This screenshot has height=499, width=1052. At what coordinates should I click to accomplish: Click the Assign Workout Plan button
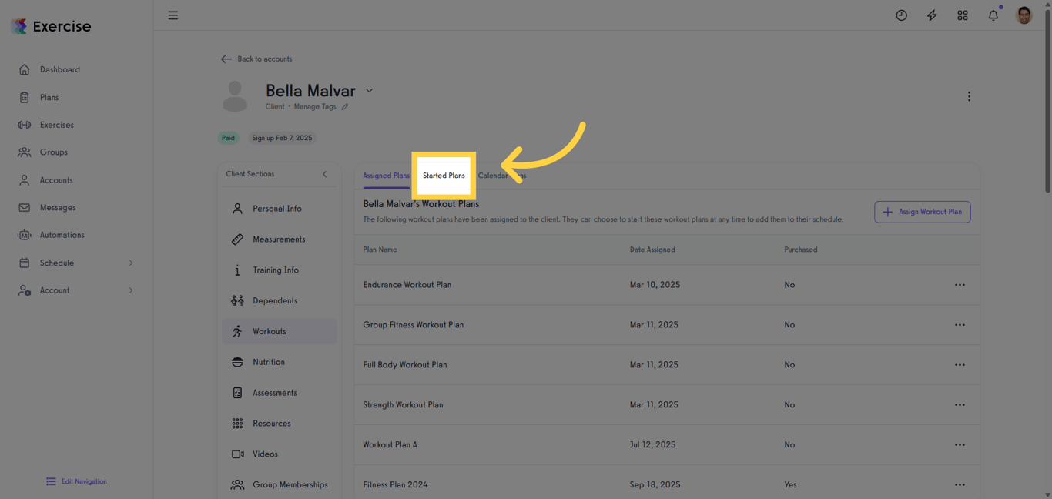(923, 212)
